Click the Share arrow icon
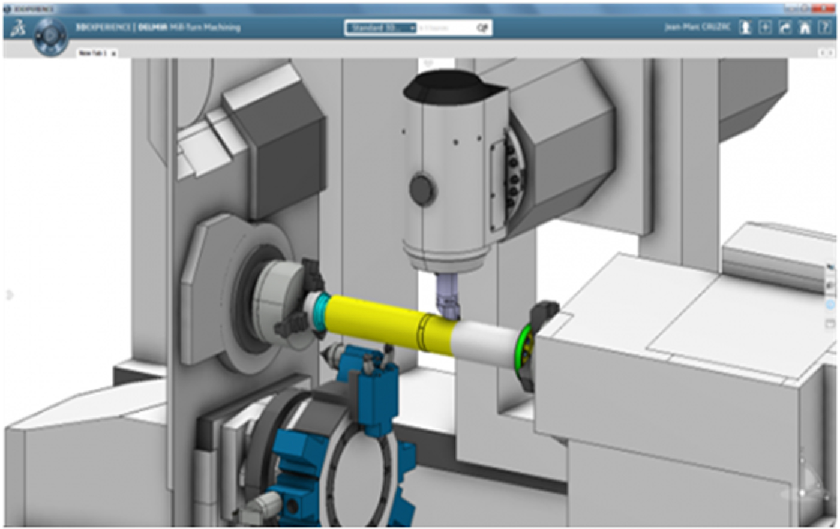The width and height of the screenshot is (840, 529). (x=785, y=28)
